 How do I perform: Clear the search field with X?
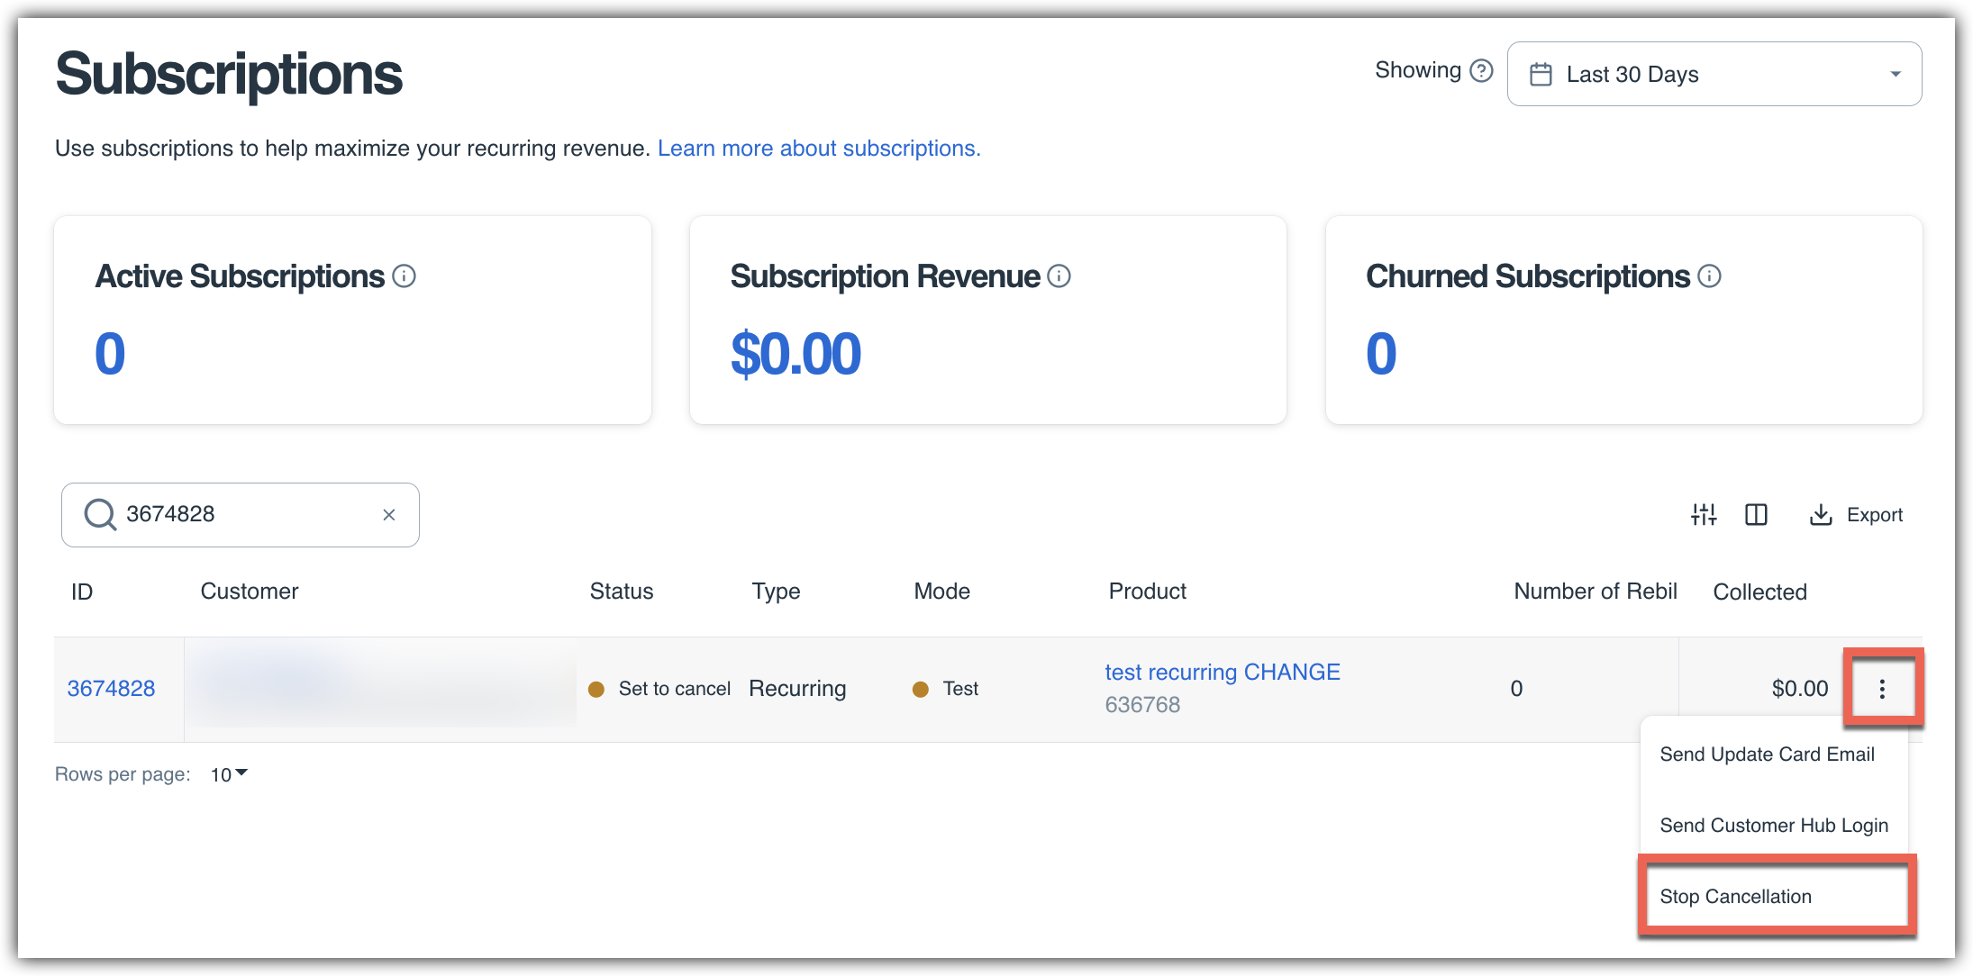389,515
